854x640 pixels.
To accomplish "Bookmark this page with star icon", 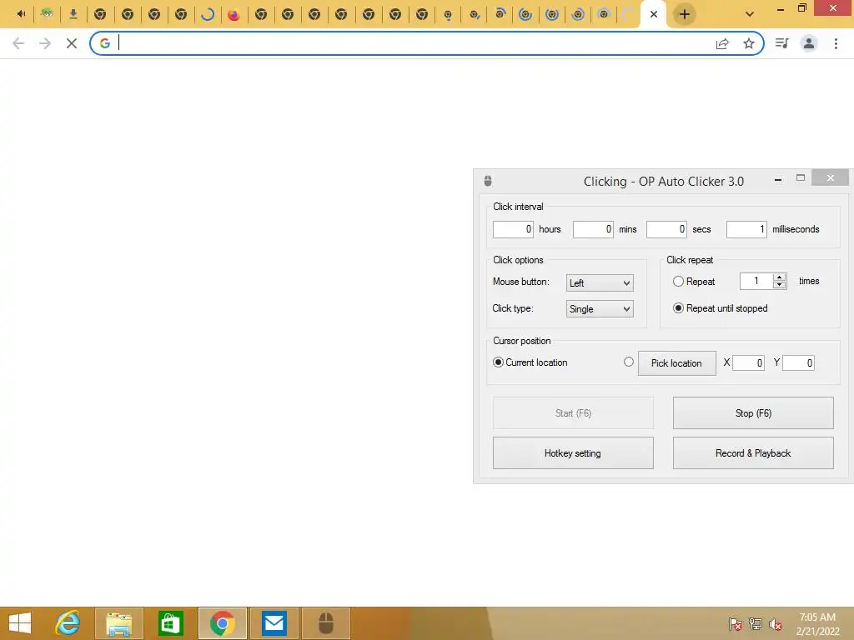I will [749, 43].
